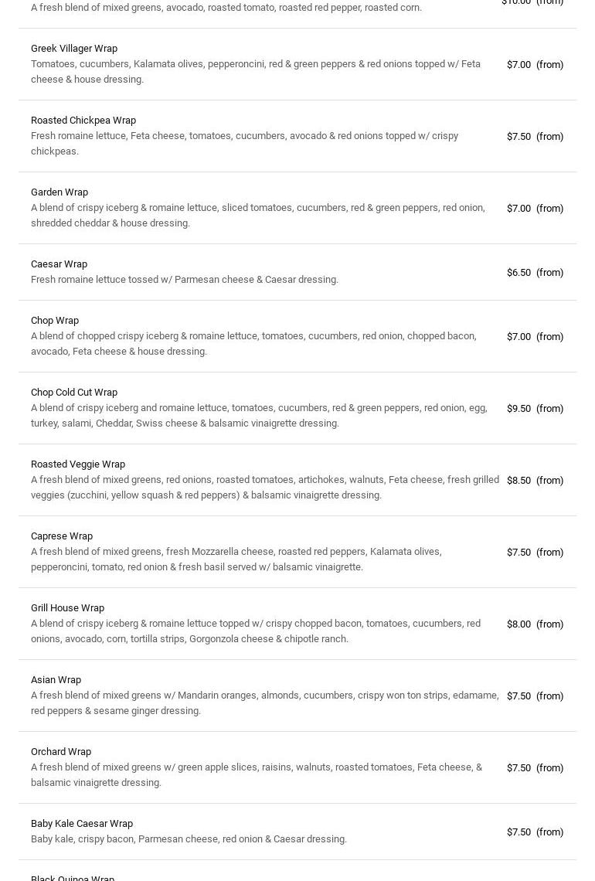Click the Caprese Wrap fresh Mozzarella description
The width and height of the screenshot is (595, 881).
pos(236,560)
